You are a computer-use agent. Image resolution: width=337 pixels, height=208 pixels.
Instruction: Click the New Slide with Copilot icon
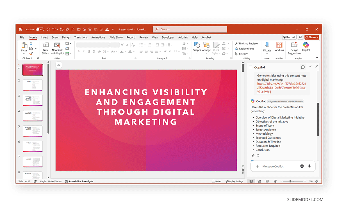[57, 45]
